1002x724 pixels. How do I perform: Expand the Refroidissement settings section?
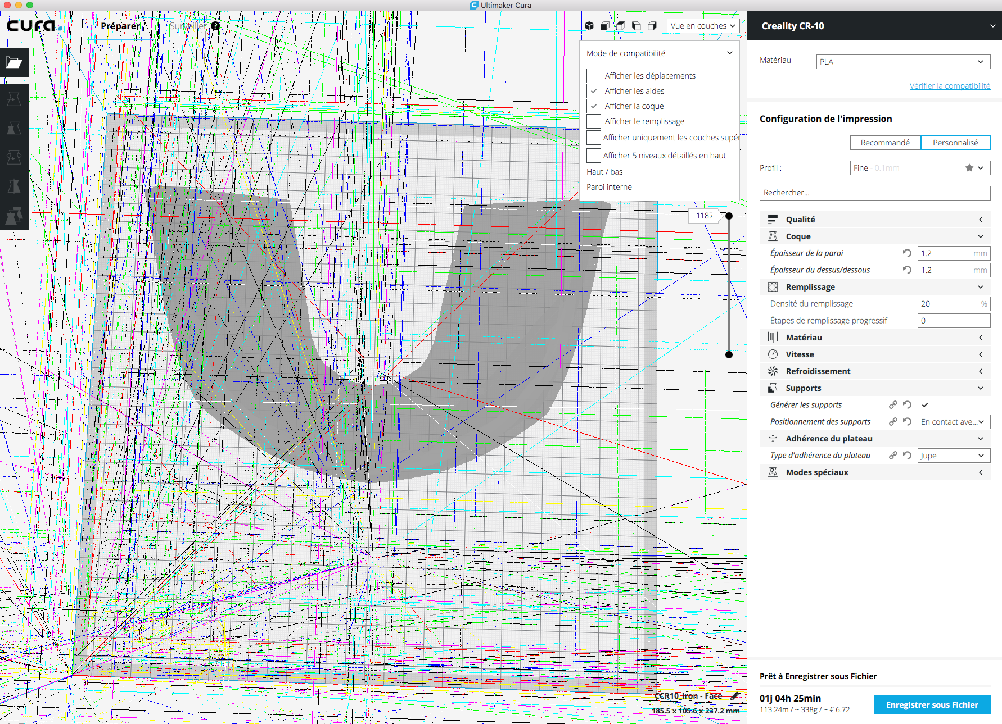[x=875, y=371]
